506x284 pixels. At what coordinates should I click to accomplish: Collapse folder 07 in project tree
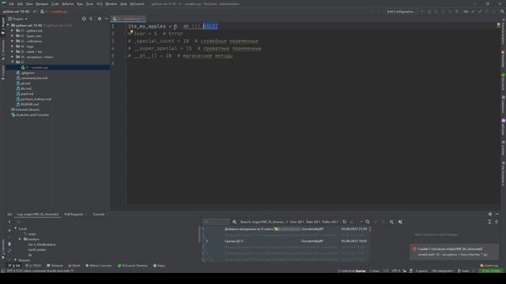(x=13, y=62)
